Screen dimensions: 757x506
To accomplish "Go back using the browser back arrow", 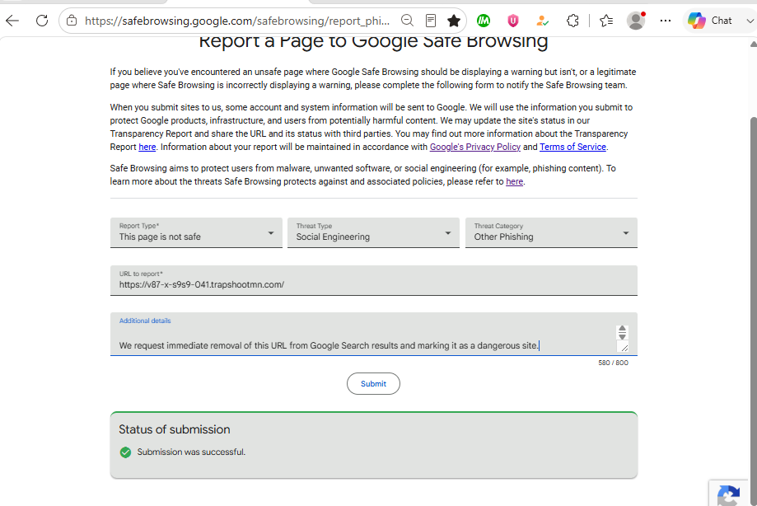I will pos(12,21).
